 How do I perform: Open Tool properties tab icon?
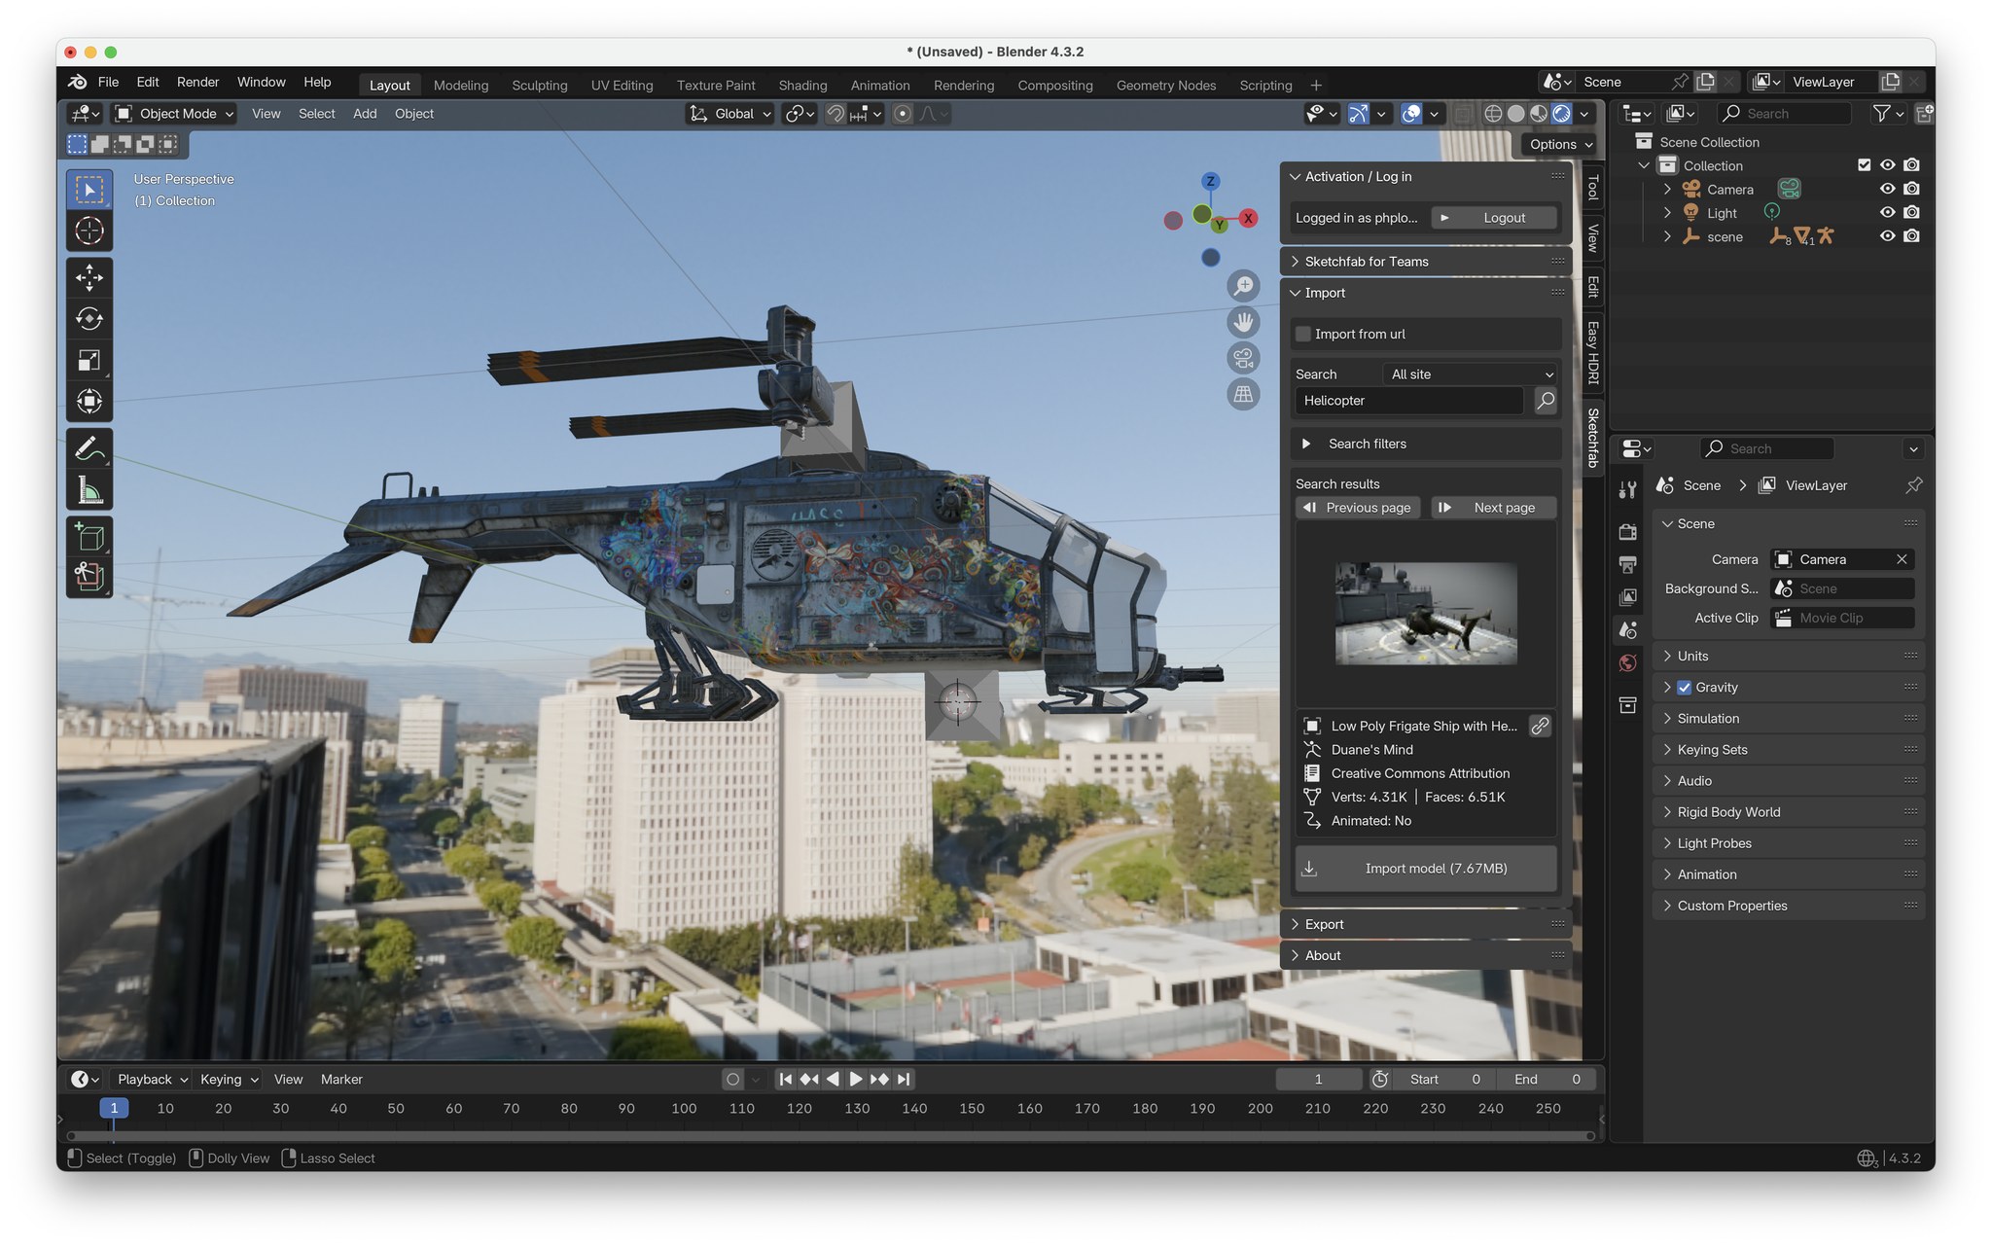pos(1627,490)
